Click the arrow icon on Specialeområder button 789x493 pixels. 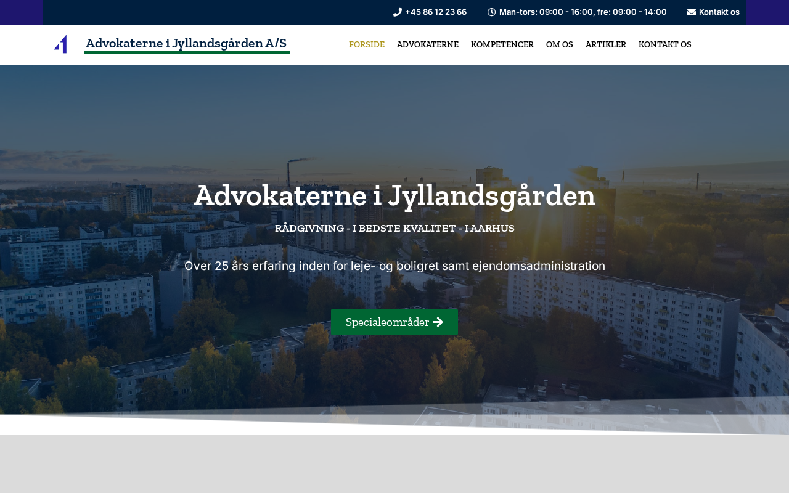[438, 322]
